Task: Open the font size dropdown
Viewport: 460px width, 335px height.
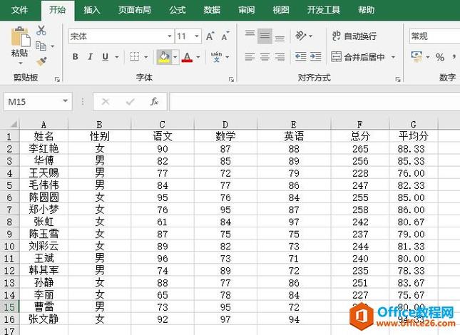Action: pos(197,36)
